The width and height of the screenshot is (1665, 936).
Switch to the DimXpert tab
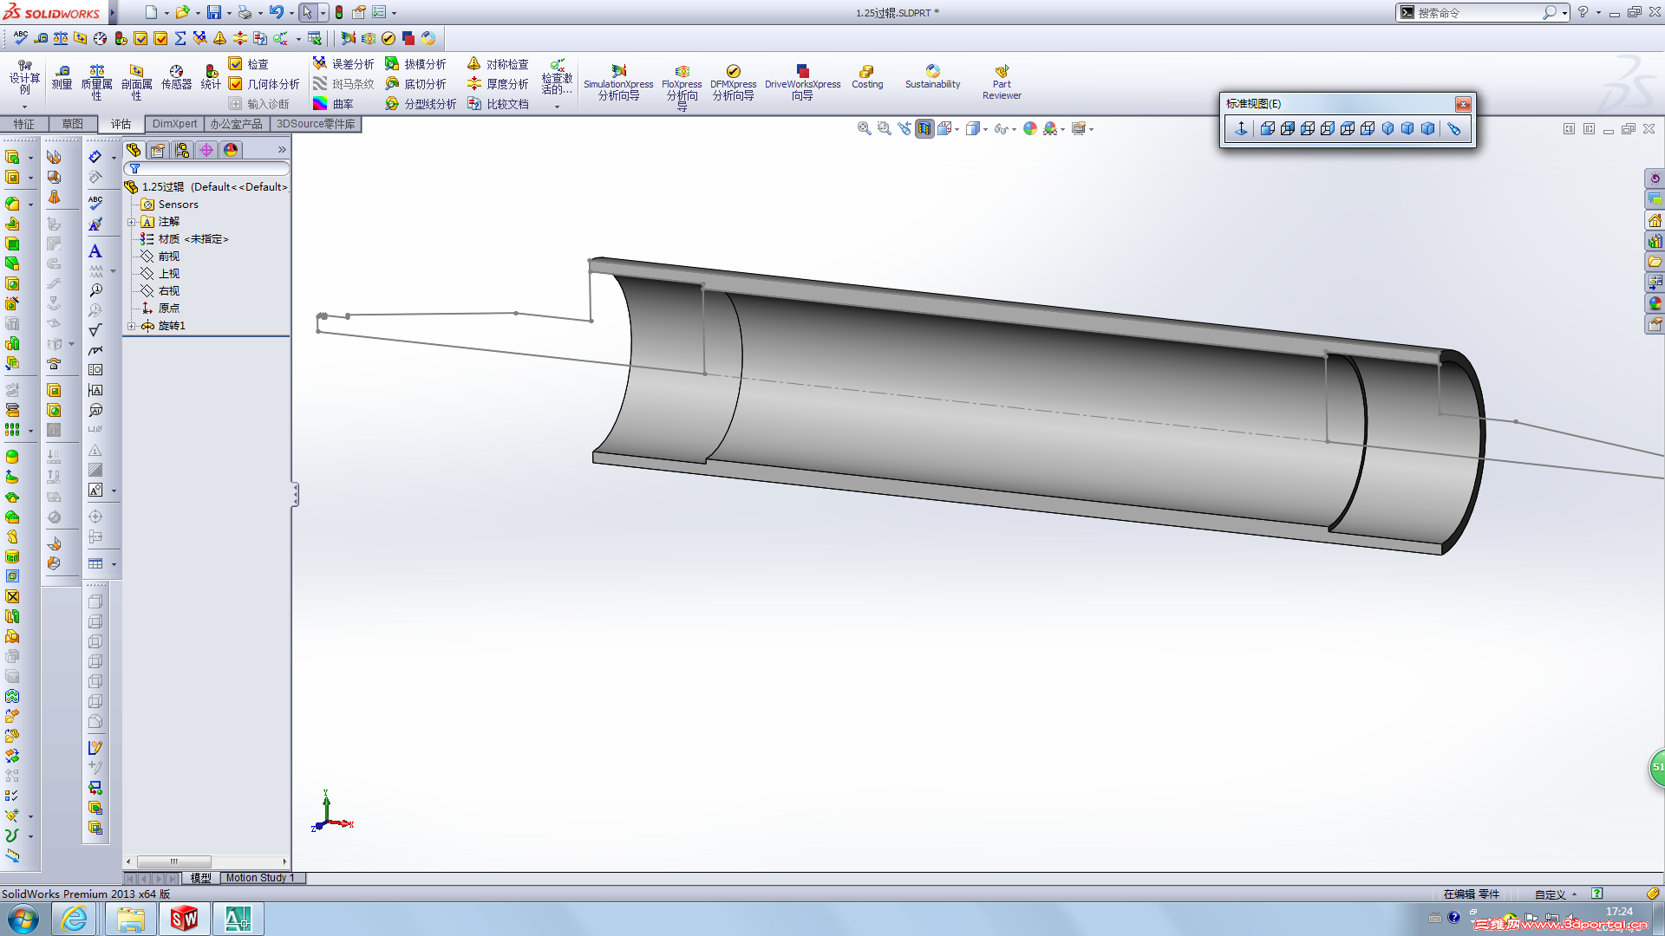(x=174, y=124)
